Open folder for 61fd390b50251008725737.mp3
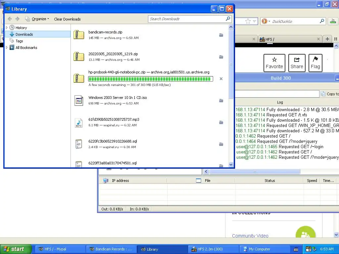The width and height of the screenshot is (339, 254). point(221,122)
